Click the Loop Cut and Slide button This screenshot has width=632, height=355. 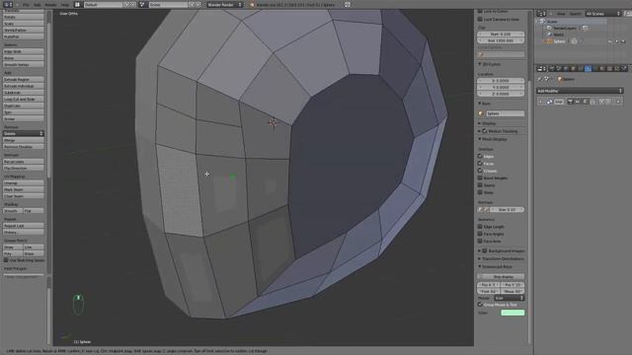point(24,99)
